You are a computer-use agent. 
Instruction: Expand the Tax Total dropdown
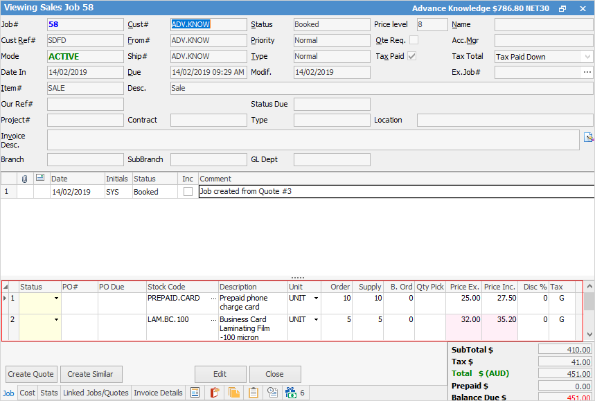(x=587, y=57)
